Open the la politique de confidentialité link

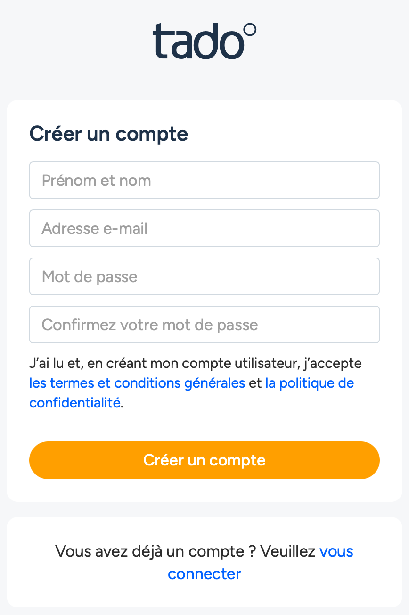(309, 383)
